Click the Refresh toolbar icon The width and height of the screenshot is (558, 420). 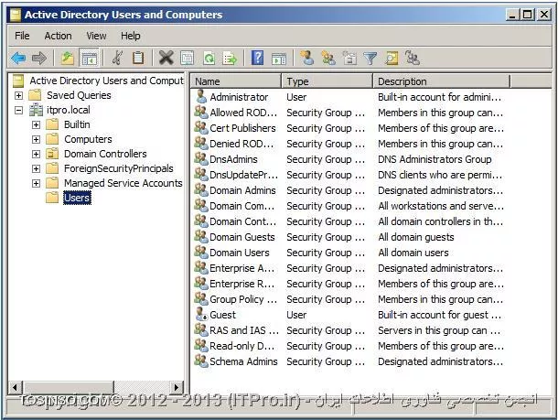(209, 58)
